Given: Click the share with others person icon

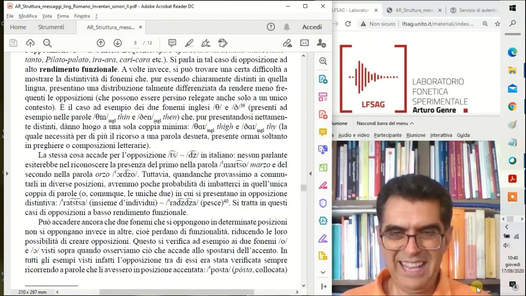Looking at the screenshot, I should [x=321, y=43].
